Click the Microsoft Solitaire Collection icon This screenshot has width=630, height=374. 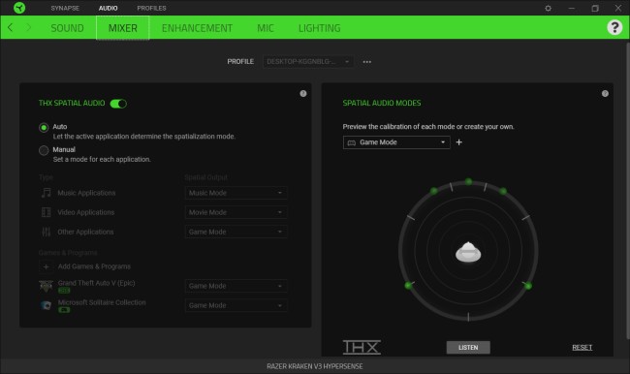46,305
